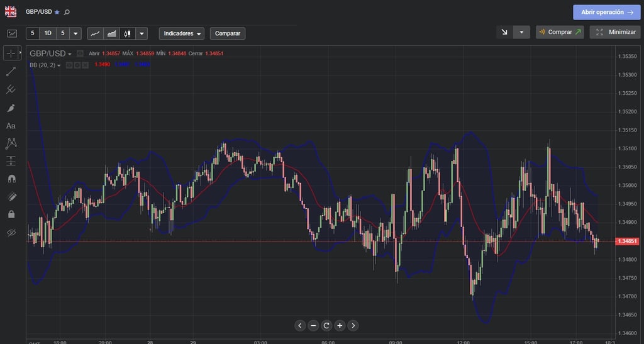The height and width of the screenshot is (344, 644).
Task: Click price axis label 1.35100
Action: pos(627,148)
